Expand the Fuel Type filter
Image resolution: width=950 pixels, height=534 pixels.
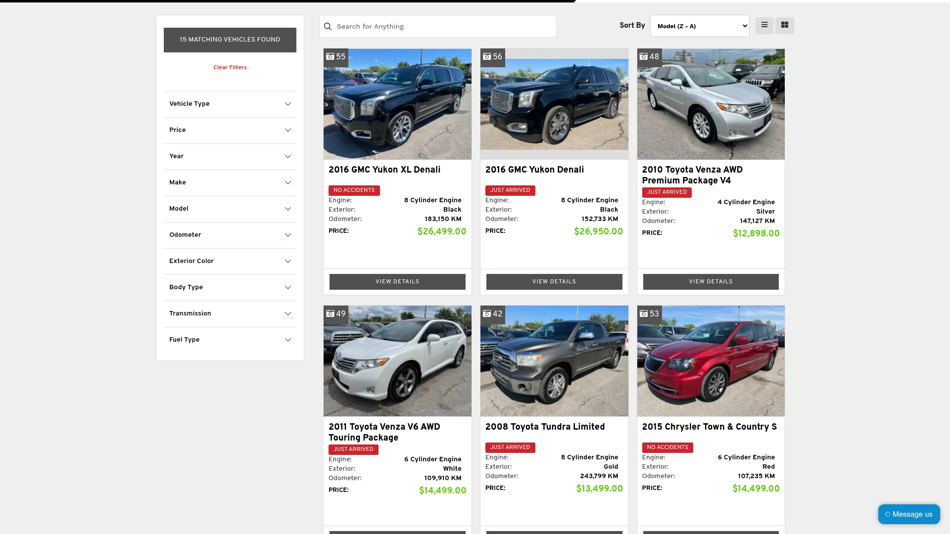[230, 340]
